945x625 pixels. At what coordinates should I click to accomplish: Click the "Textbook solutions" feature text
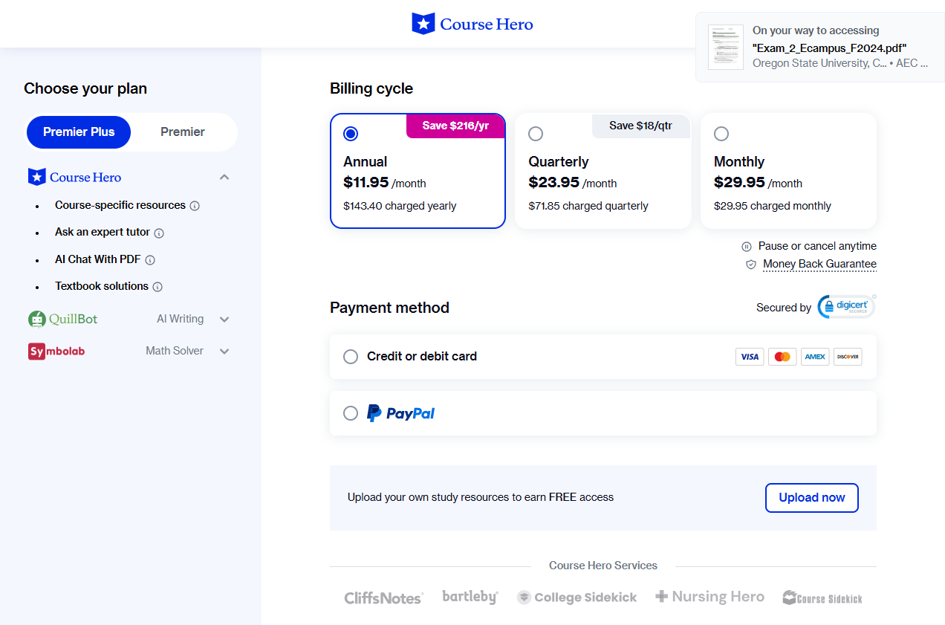(x=102, y=286)
